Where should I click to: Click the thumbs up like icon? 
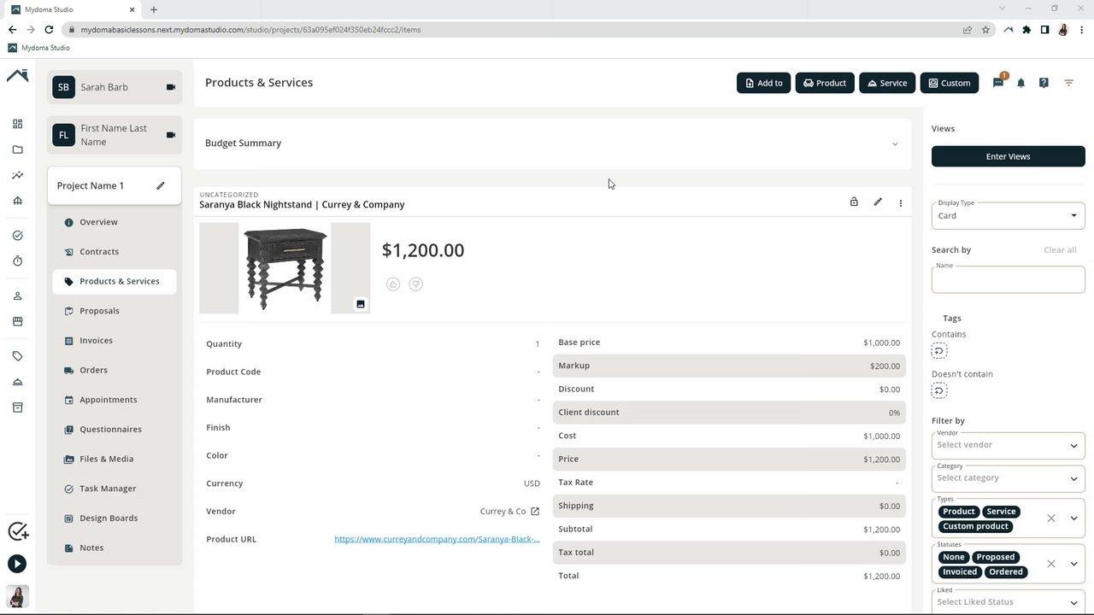coord(393,284)
